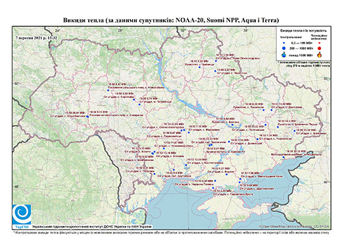Image resolution: width=342 pixels, height=242 pixels.
Task: Click the small blue dot legend symbol
Action: [284, 43]
